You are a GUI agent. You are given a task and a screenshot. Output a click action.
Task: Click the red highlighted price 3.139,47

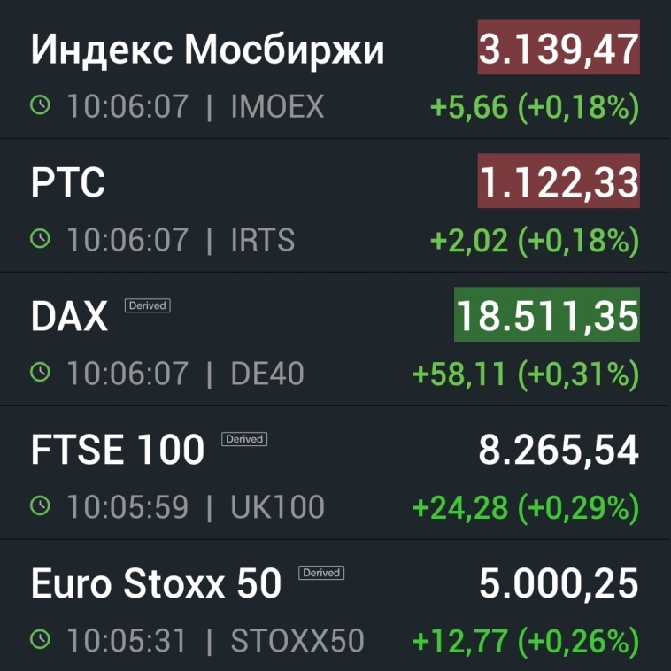(x=559, y=49)
